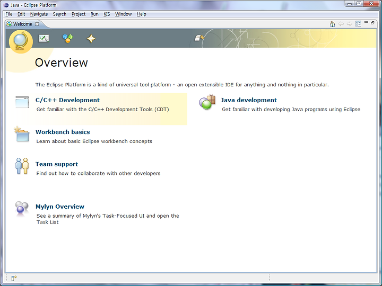382x286 pixels.
Task: Minimize the Welcome view
Action: coord(366,22)
